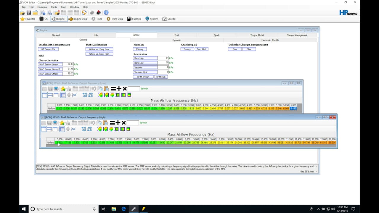Image resolution: width=379 pixels, height=213 pixels.
Task: Click multiply icon in High frequency table toolbar
Action: coord(123,123)
